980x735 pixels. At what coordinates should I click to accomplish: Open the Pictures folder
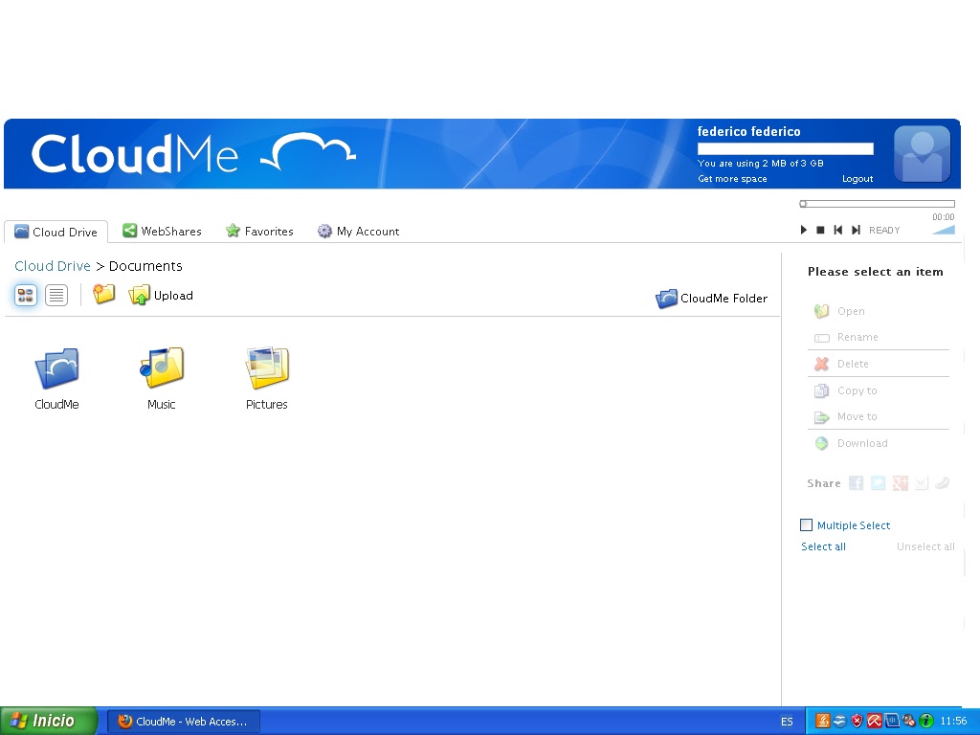[x=267, y=379]
